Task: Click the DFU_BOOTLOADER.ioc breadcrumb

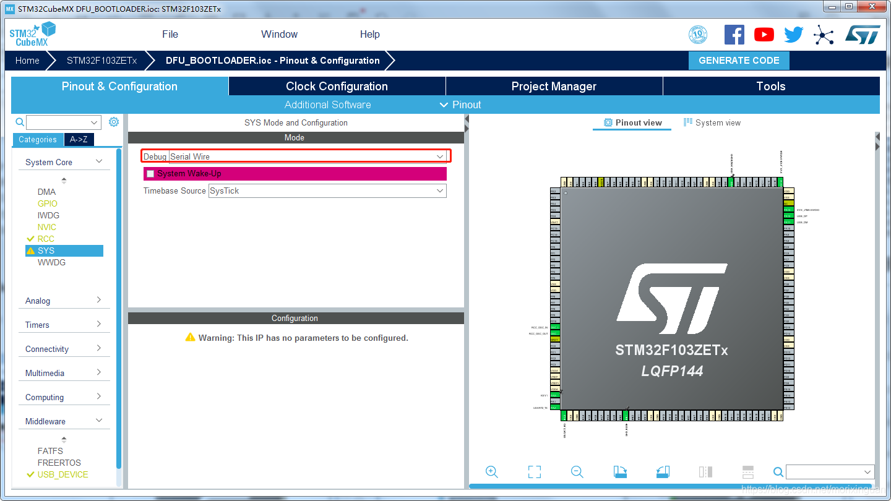Action: [x=273, y=61]
